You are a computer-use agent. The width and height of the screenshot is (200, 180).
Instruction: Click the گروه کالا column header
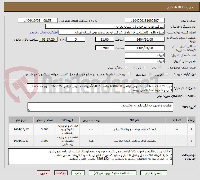pos(68,120)
